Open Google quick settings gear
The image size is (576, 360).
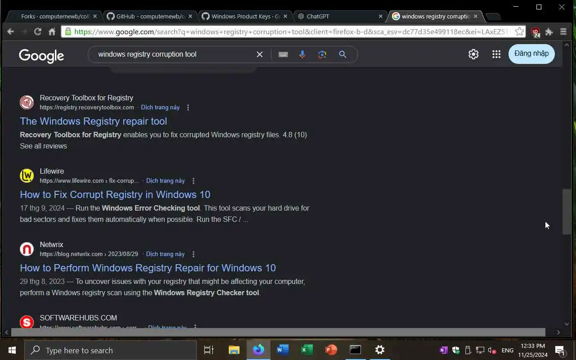(x=473, y=54)
